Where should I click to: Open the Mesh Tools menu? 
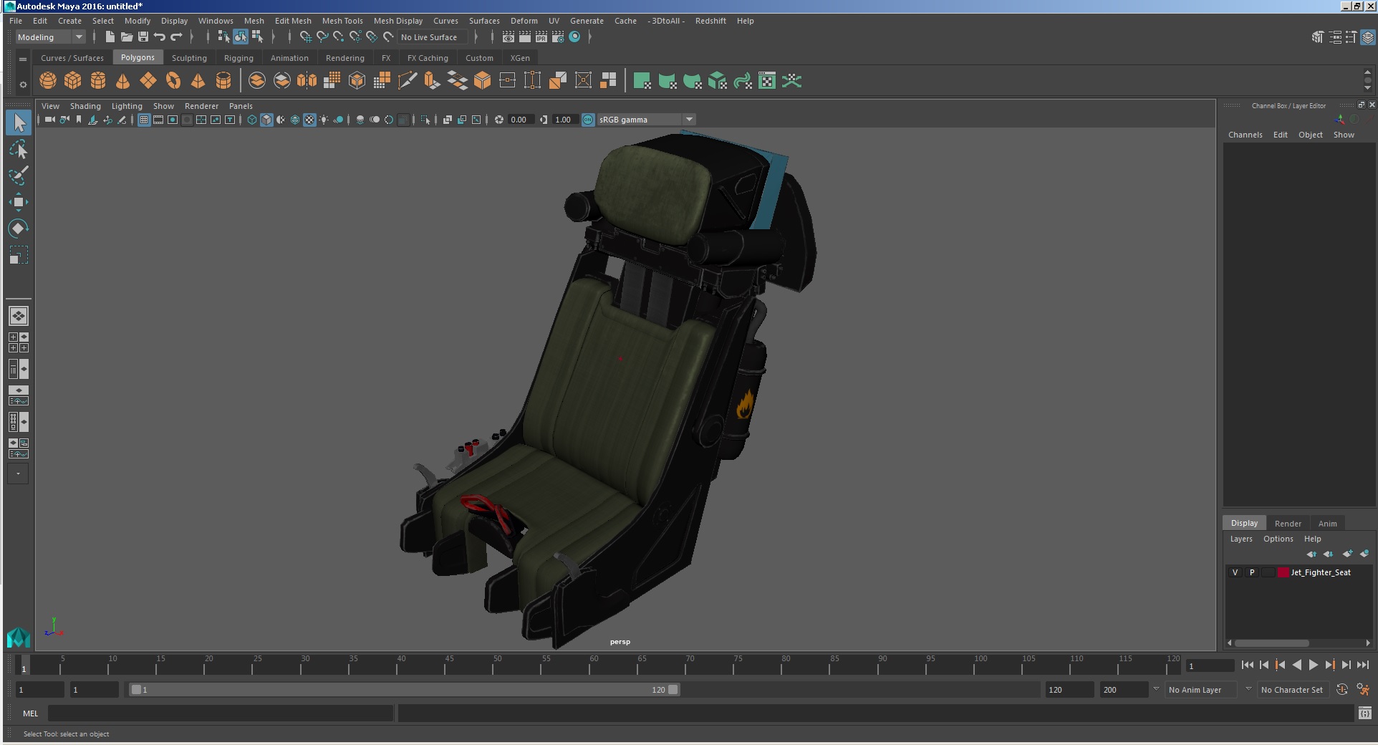(342, 21)
